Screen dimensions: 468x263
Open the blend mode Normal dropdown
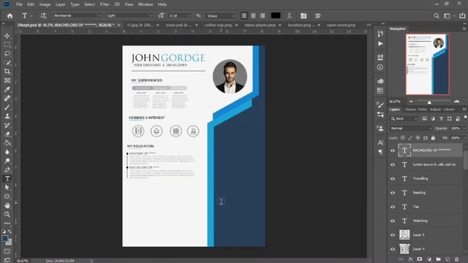[x=411, y=129]
